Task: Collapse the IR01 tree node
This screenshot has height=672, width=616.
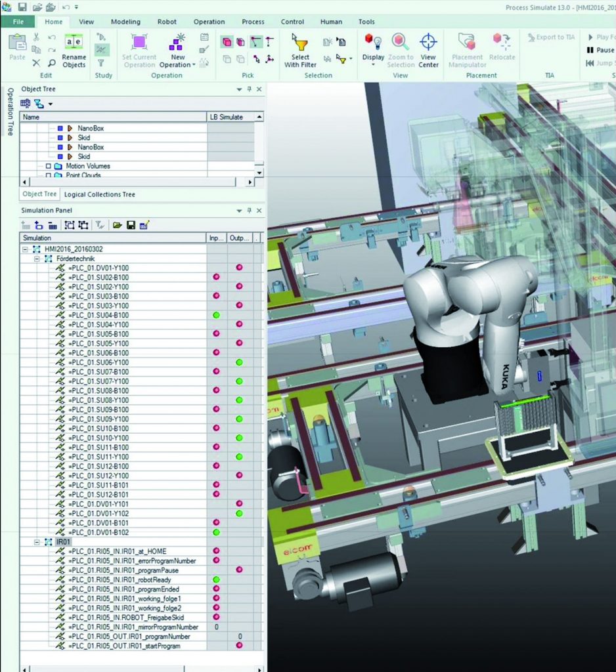Action: click(x=37, y=541)
